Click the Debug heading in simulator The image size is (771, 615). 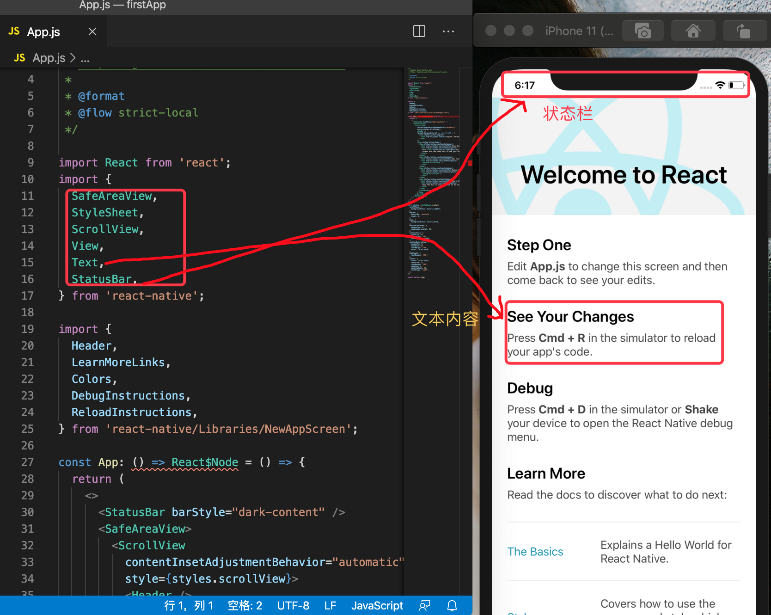click(530, 388)
